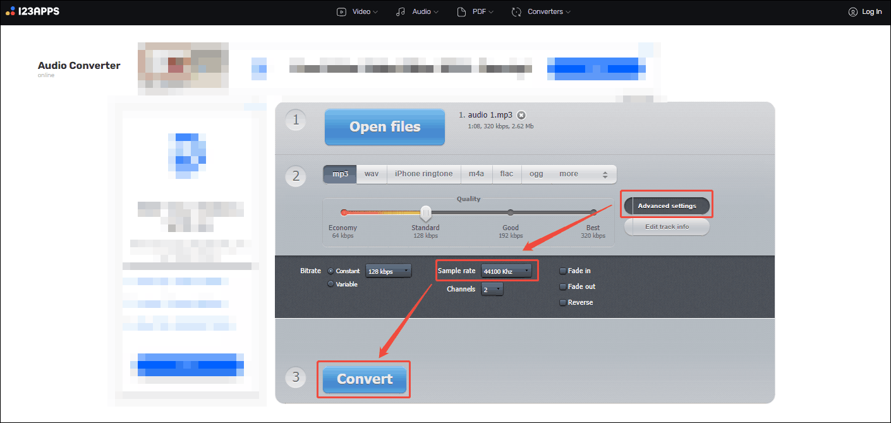The width and height of the screenshot is (891, 423).
Task: Set quality to Good 192 kbps point
Action: coord(511,212)
